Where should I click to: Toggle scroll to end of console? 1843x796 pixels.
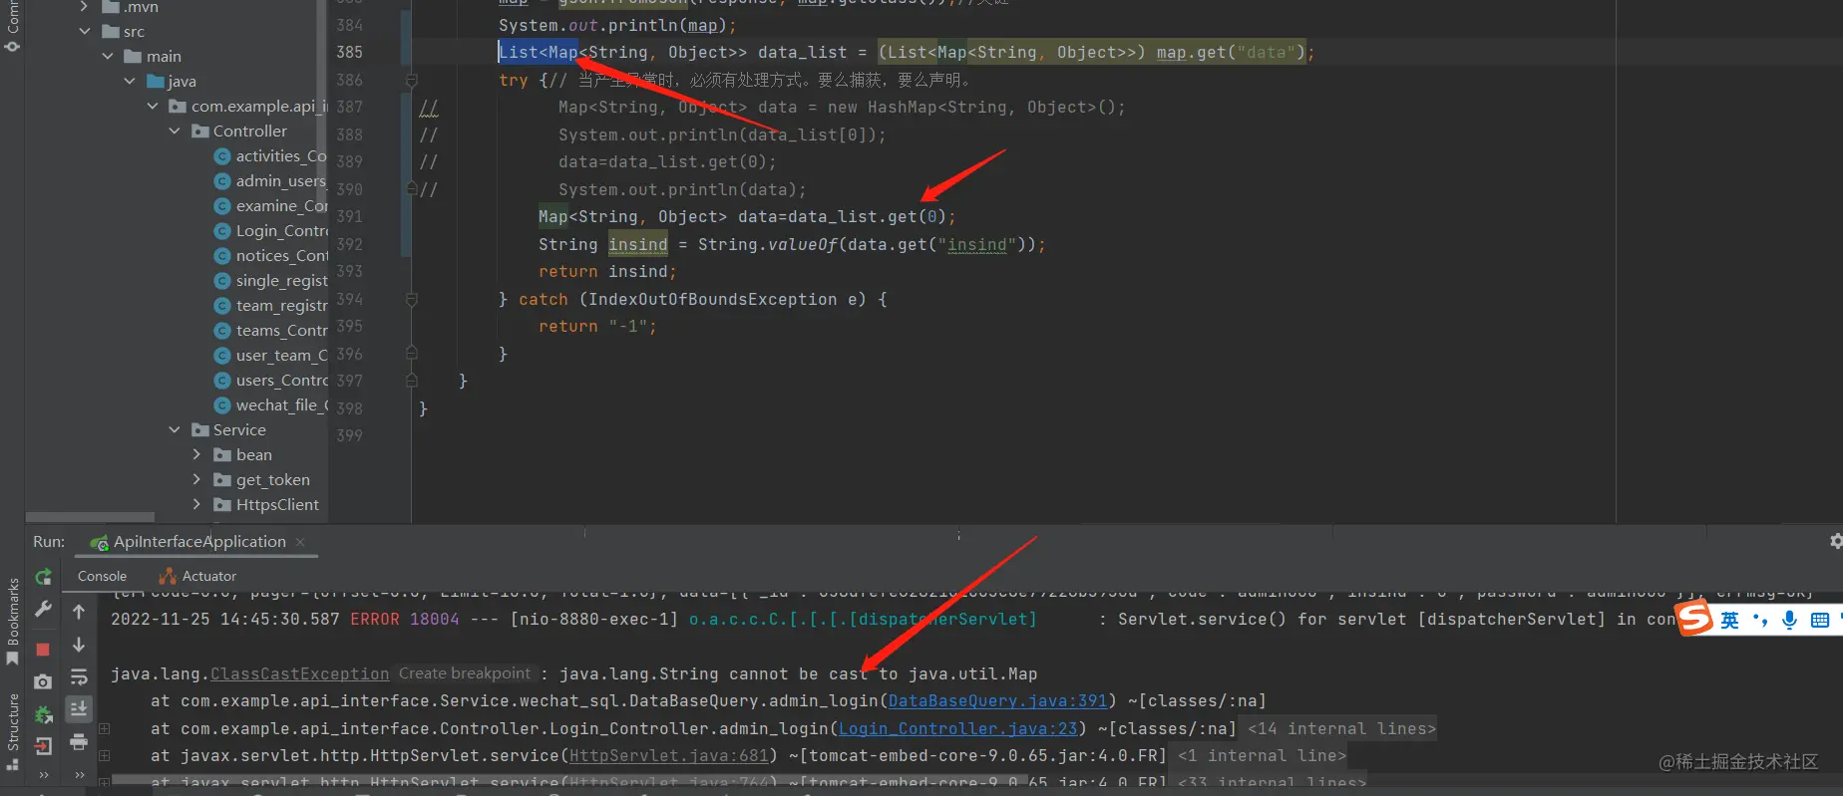(x=79, y=709)
